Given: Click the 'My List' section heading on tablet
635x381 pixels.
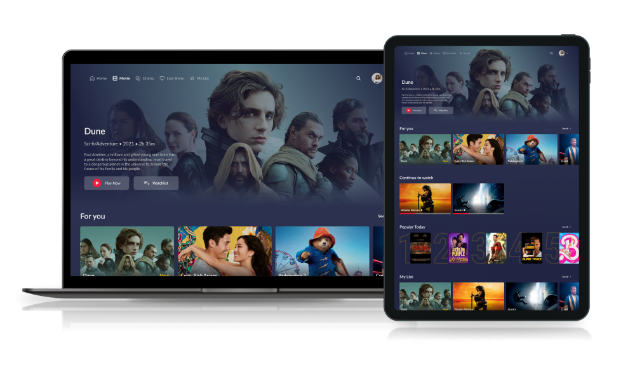Looking at the screenshot, I should 406,277.
